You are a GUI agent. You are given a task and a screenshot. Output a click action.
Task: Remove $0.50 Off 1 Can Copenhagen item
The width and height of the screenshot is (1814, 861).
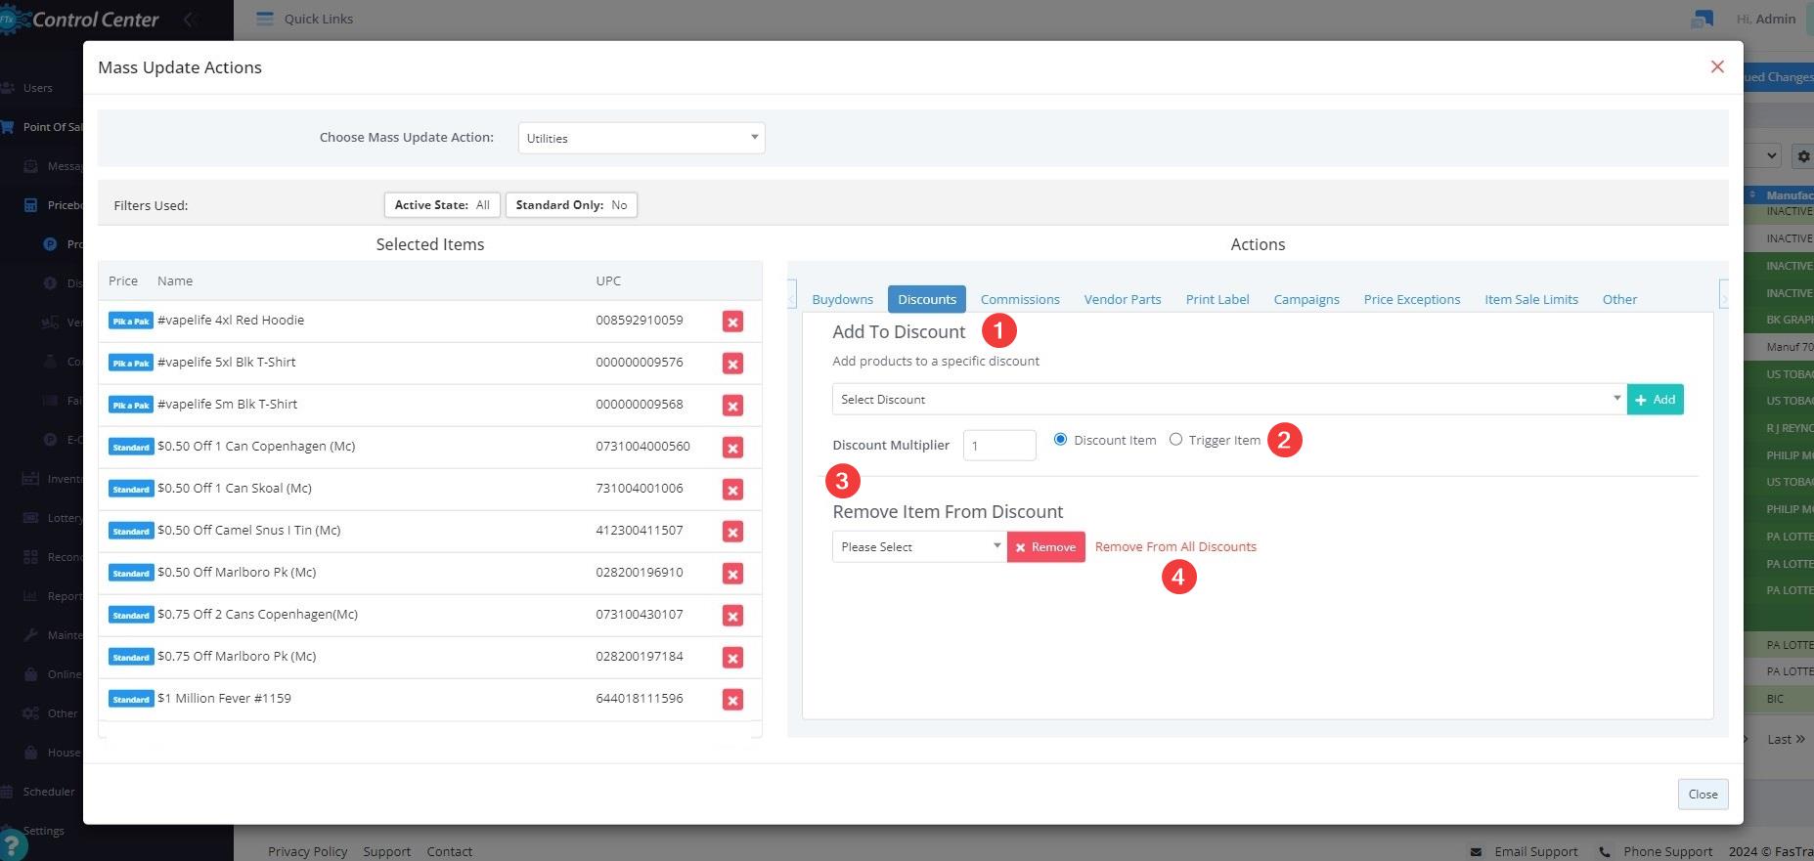[732, 448]
